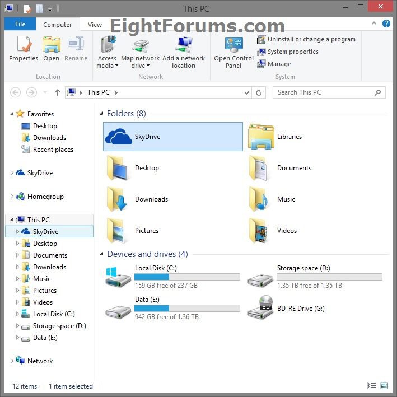Click Local Disk (C:) usage bar
The width and height of the screenshot is (397, 397).
(x=187, y=277)
